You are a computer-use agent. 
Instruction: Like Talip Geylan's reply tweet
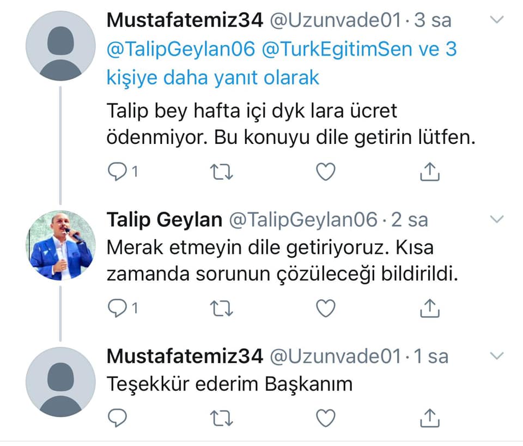click(x=326, y=309)
